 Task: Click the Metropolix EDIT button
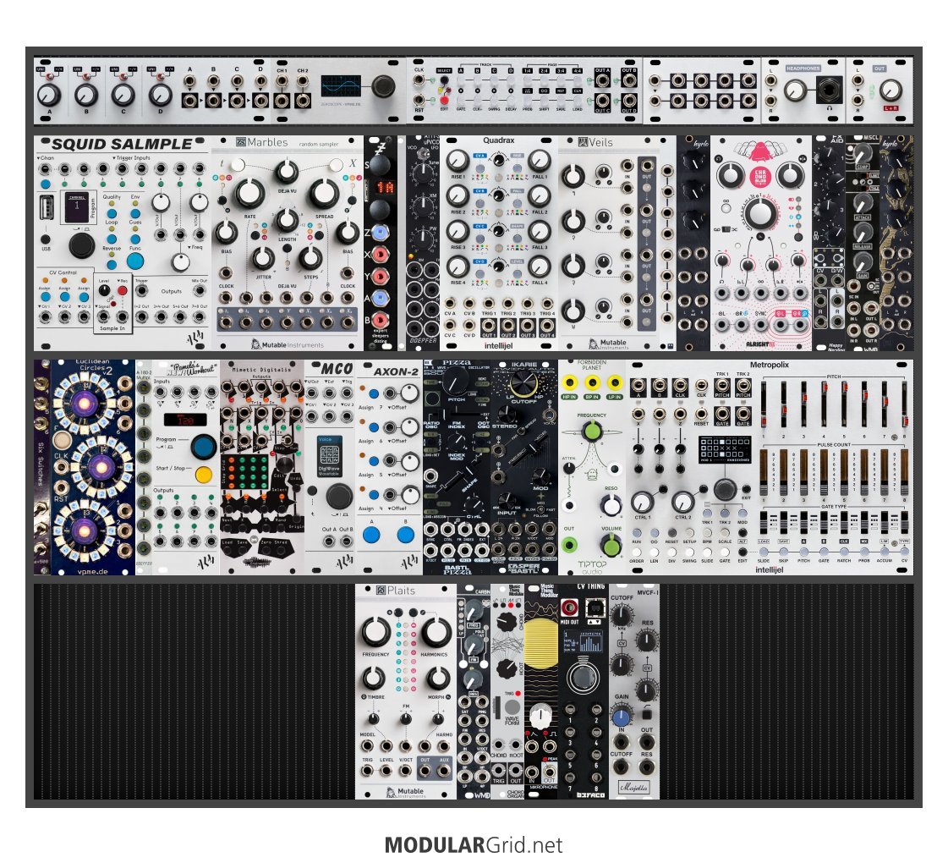(743, 551)
